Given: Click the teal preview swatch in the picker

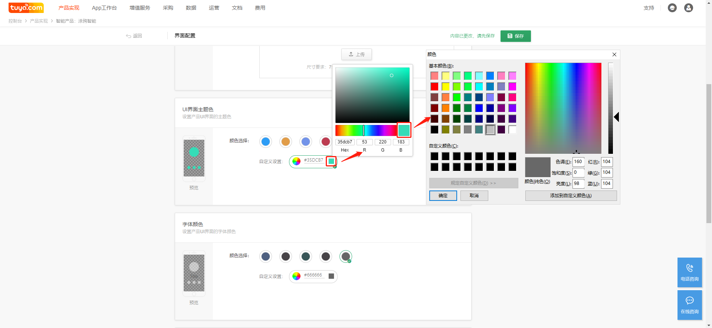Looking at the screenshot, I should [404, 130].
